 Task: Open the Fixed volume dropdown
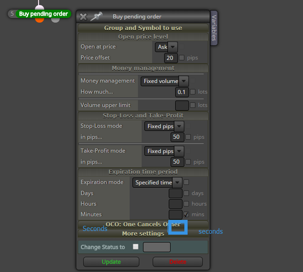(x=165, y=81)
